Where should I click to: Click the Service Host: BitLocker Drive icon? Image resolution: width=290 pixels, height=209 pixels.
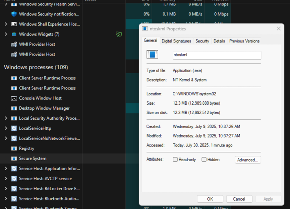[x=14, y=189]
